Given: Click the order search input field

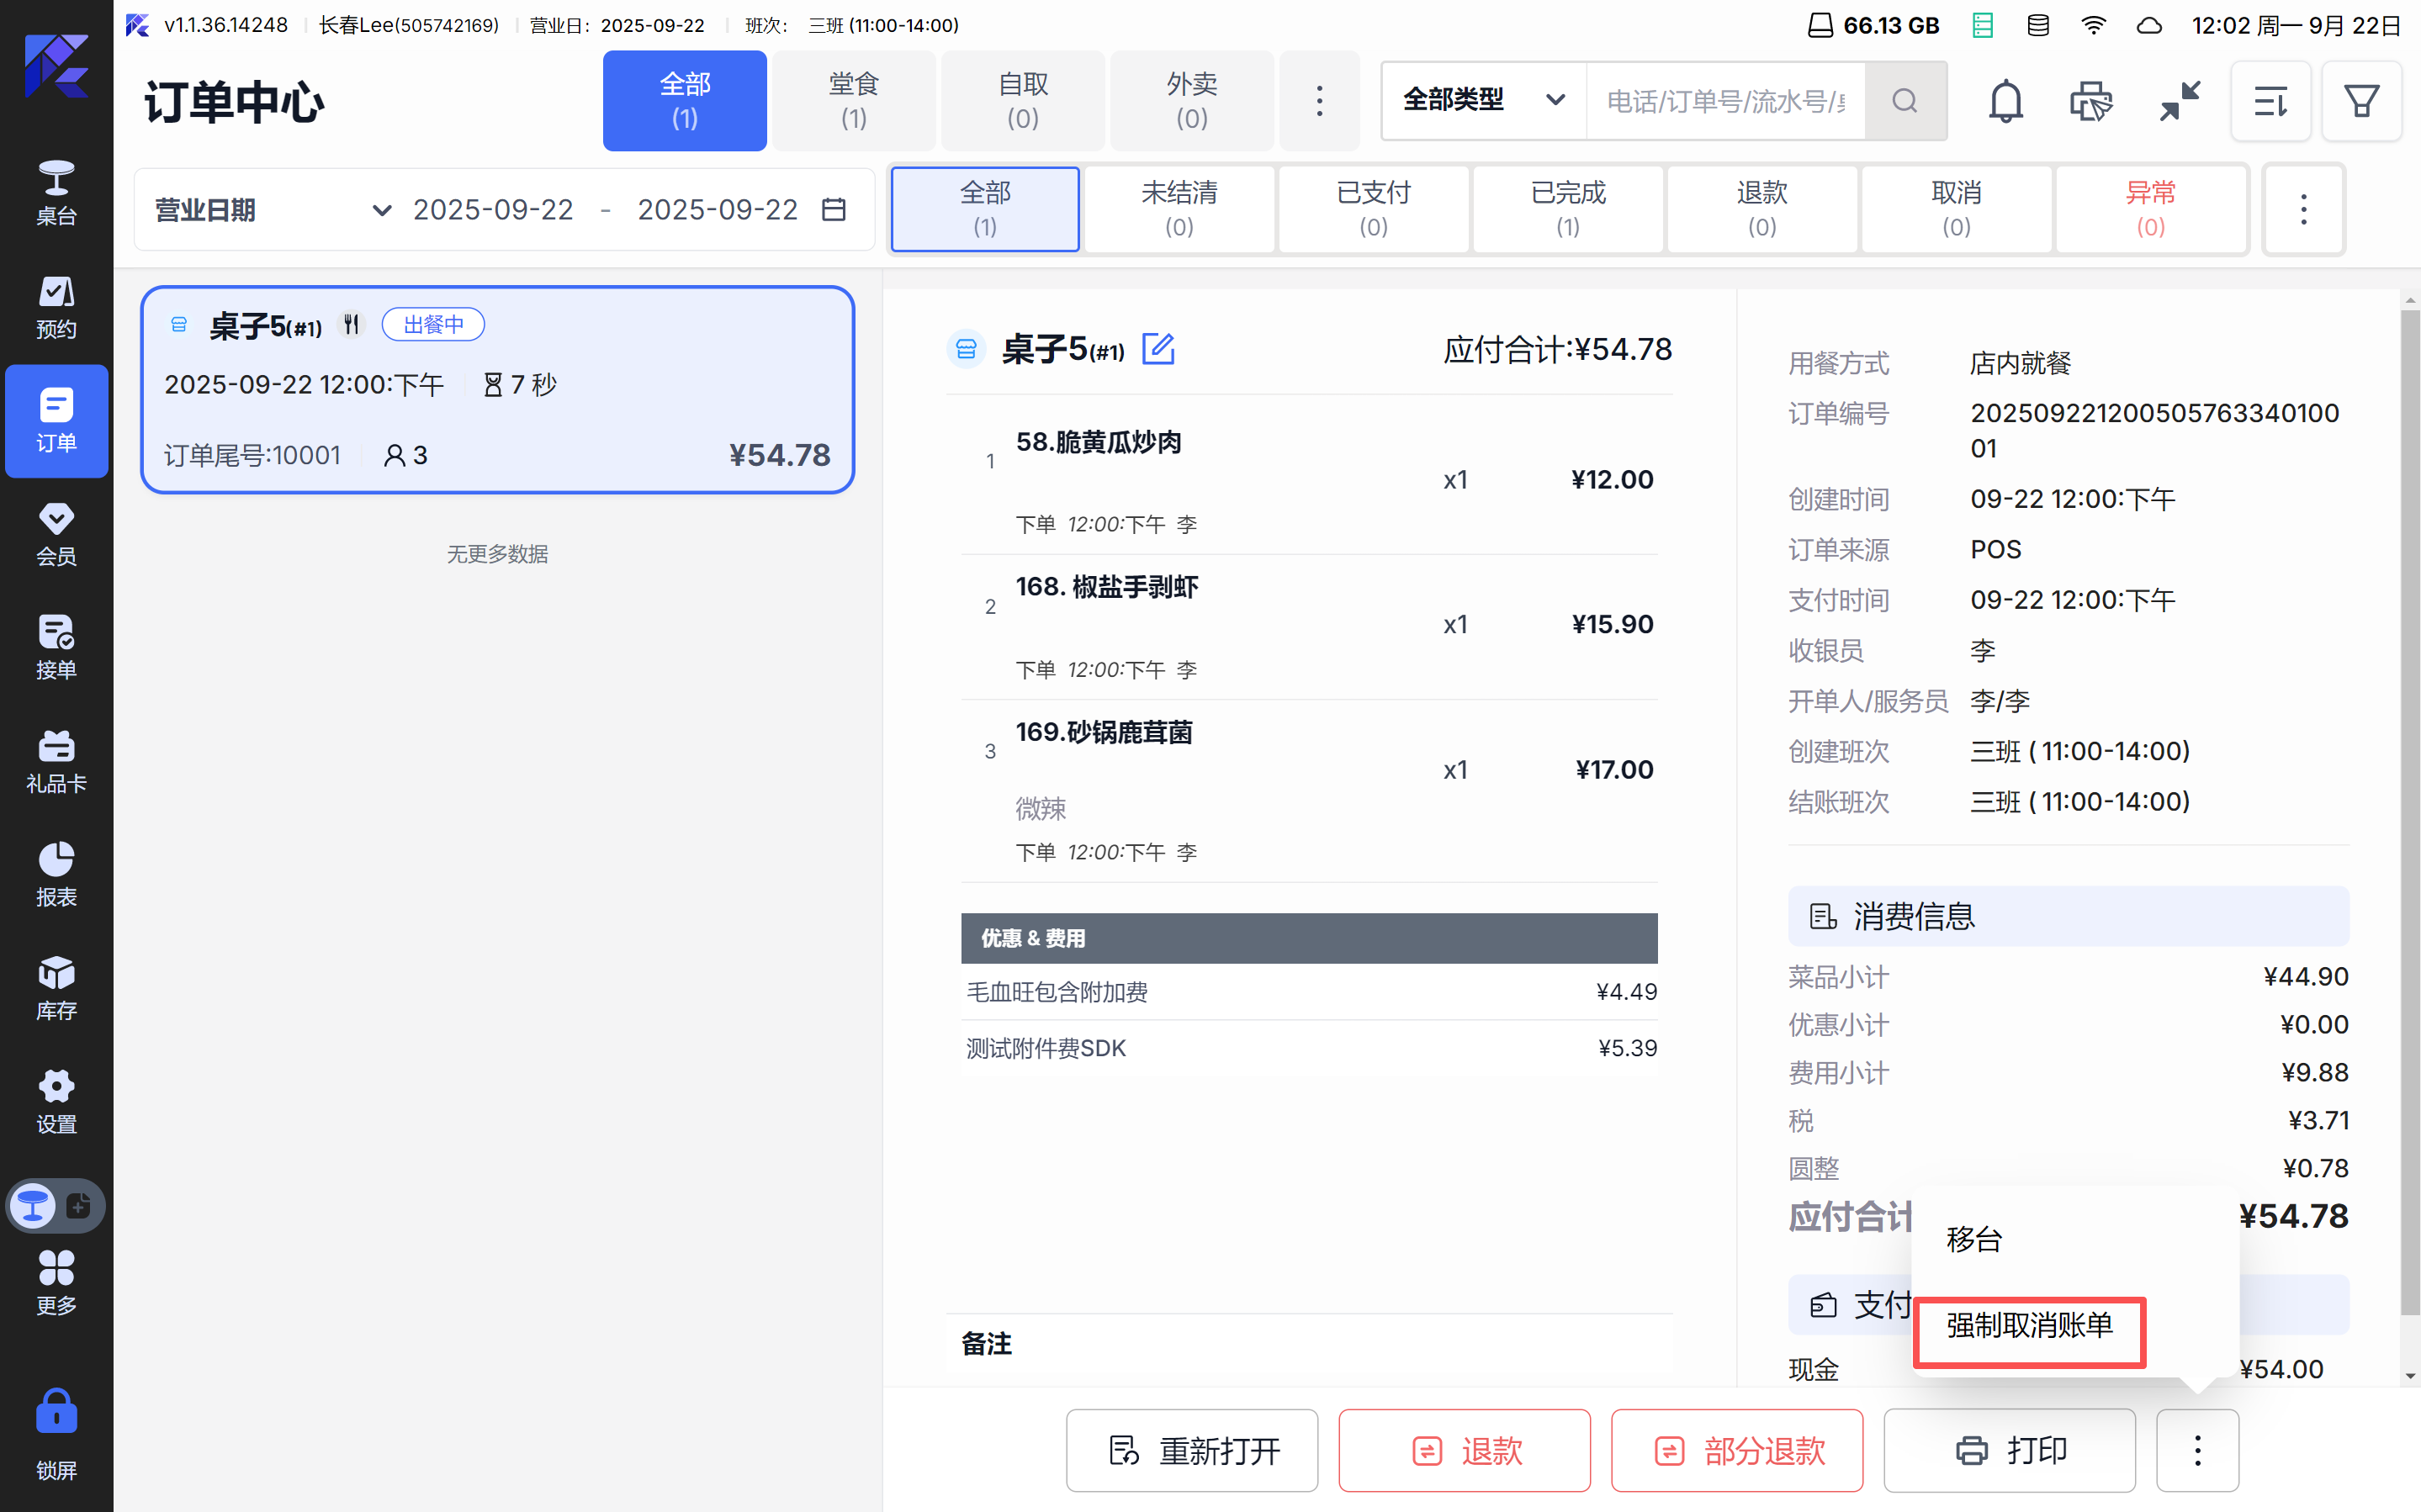Looking at the screenshot, I should click(1725, 101).
